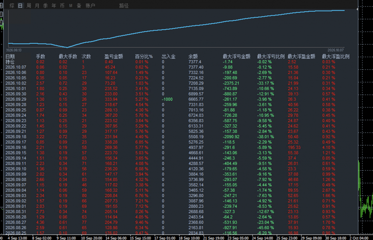Click the -1000 withdrawal value
Image resolution: width=373 pixels, height=240 pixels.
pos(167,99)
